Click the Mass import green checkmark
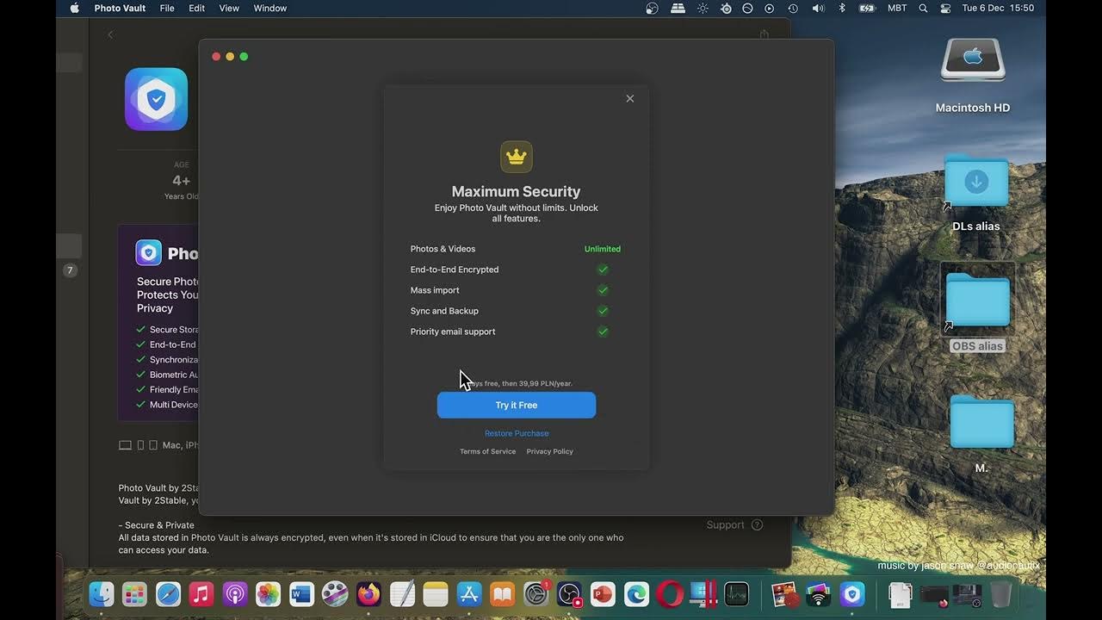1102x620 pixels. point(603,290)
